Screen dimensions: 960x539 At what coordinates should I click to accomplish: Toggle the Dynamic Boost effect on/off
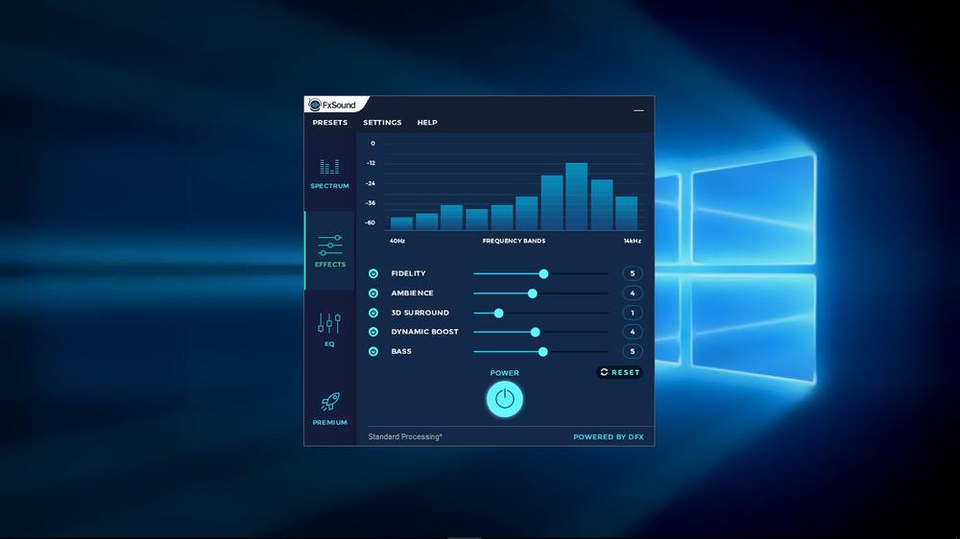(x=373, y=332)
